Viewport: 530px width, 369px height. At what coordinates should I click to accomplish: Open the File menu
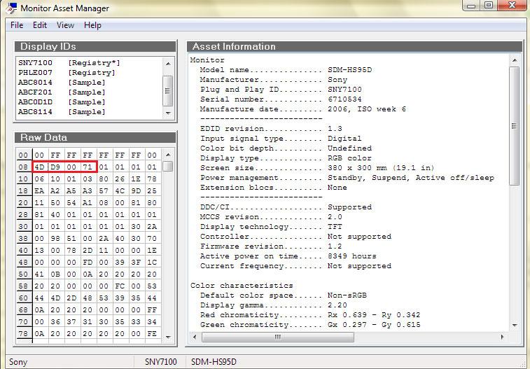pos(17,25)
